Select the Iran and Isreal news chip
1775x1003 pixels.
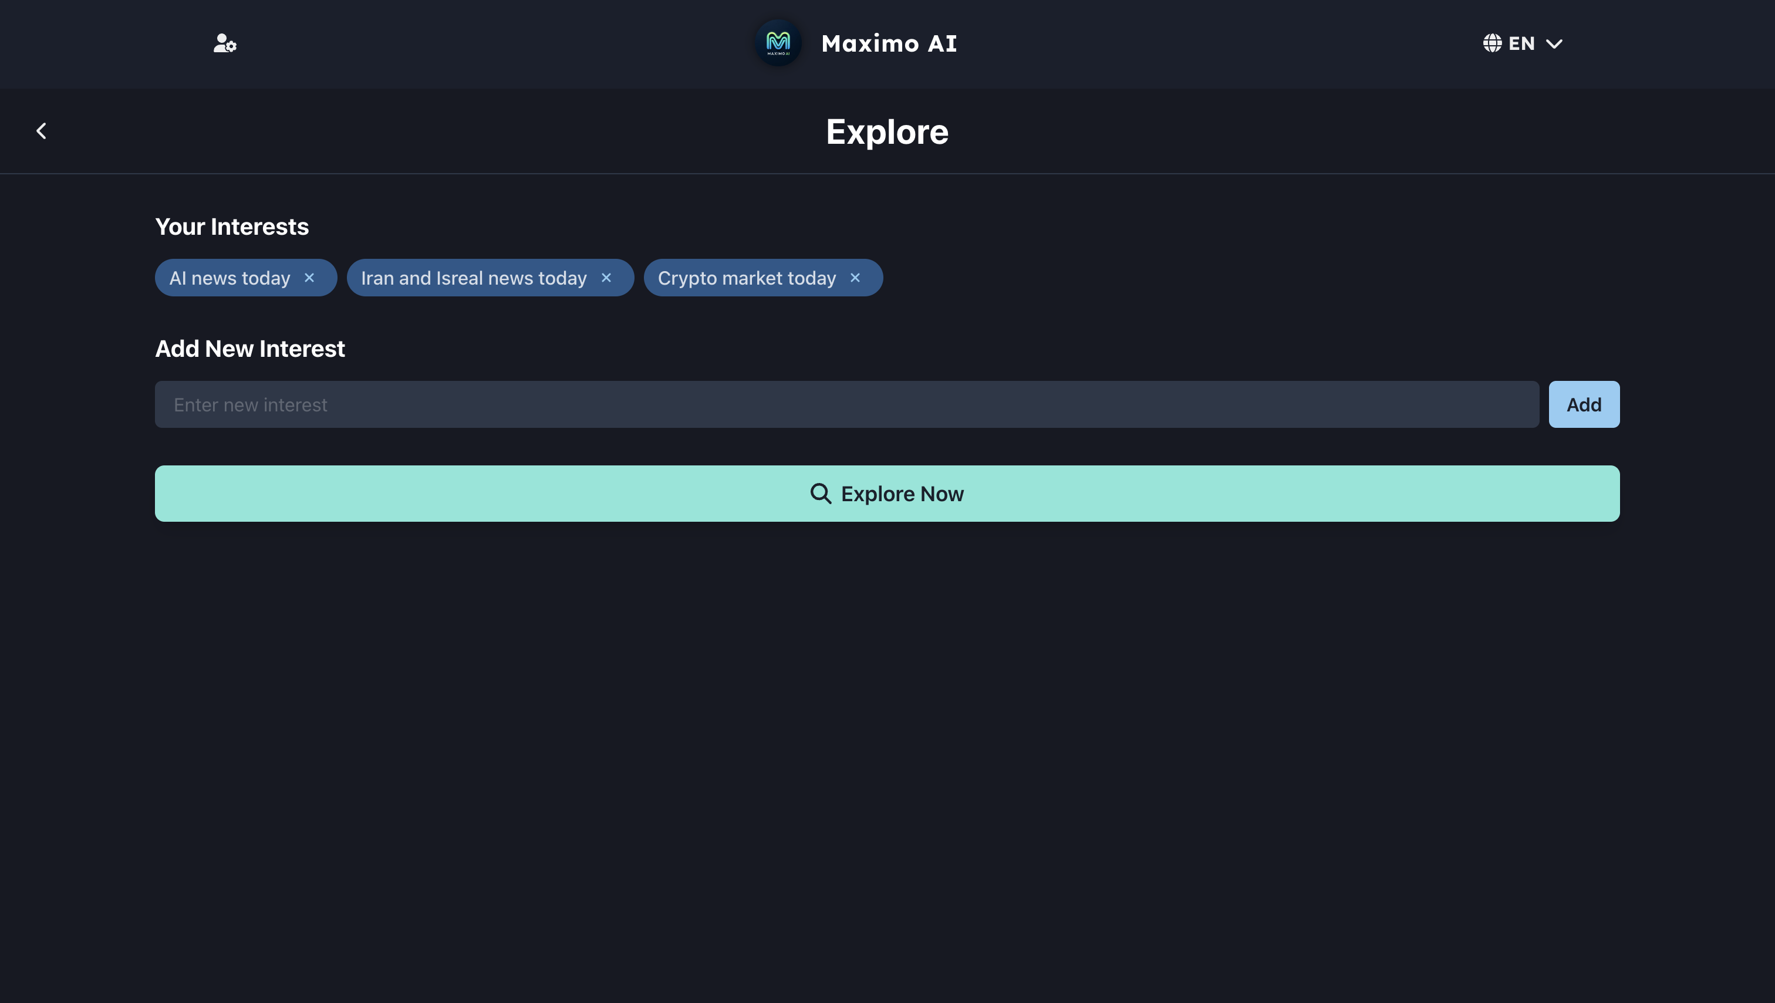pyautogui.click(x=473, y=278)
